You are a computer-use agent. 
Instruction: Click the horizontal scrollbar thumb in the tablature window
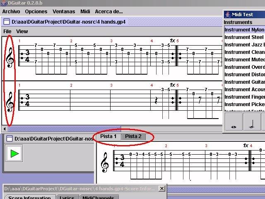pos(65,129)
